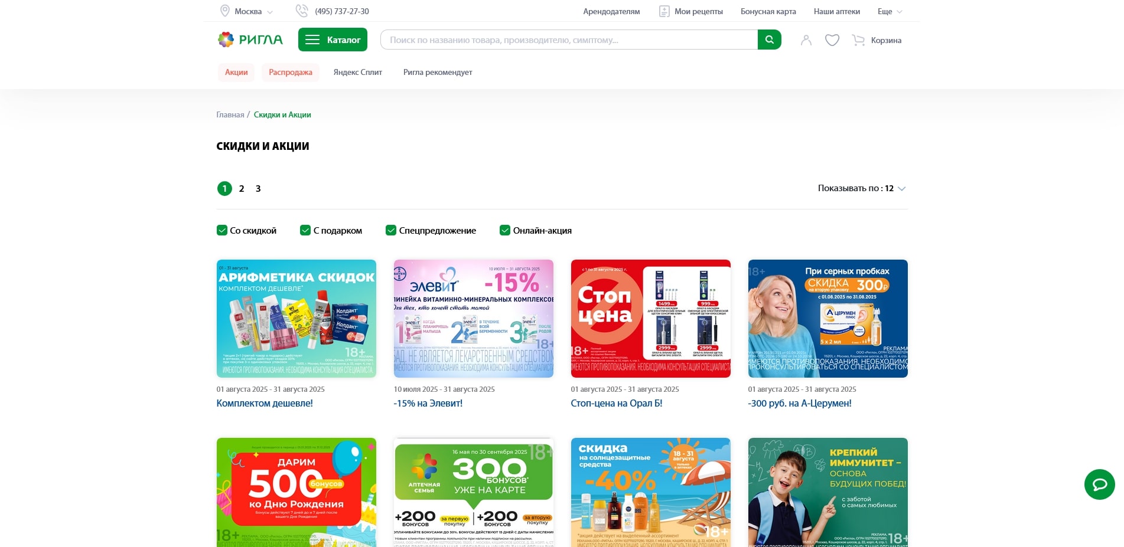Click the green search magnifier button
1124x547 pixels.
click(x=769, y=40)
